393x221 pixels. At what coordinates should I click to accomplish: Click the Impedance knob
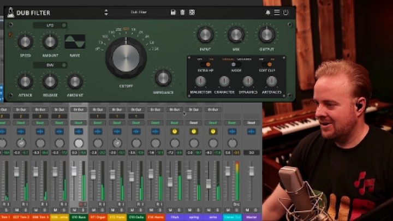pyautogui.click(x=163, y=78)
